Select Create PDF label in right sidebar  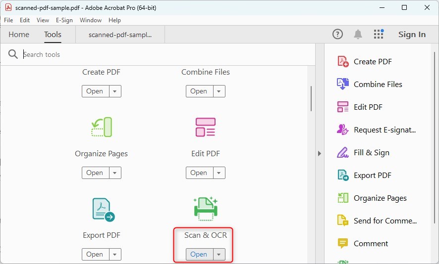pos(373,61)
